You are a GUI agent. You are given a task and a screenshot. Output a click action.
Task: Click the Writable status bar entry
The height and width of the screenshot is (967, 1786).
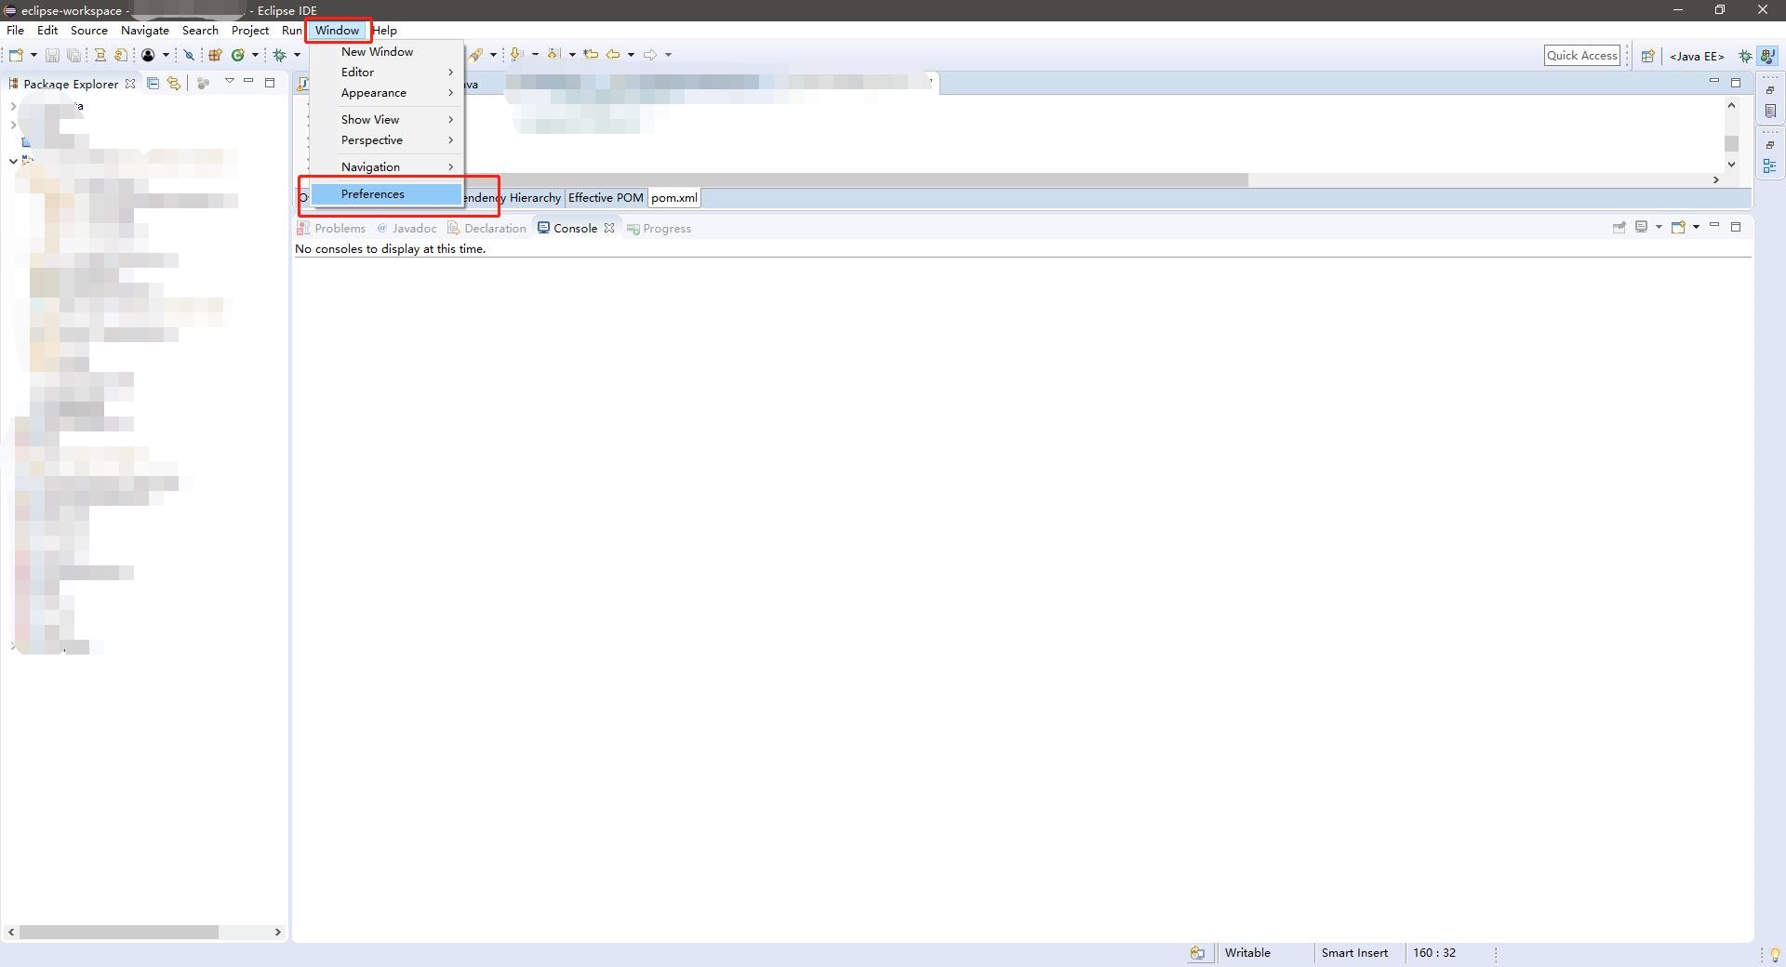pos(1247,953)
